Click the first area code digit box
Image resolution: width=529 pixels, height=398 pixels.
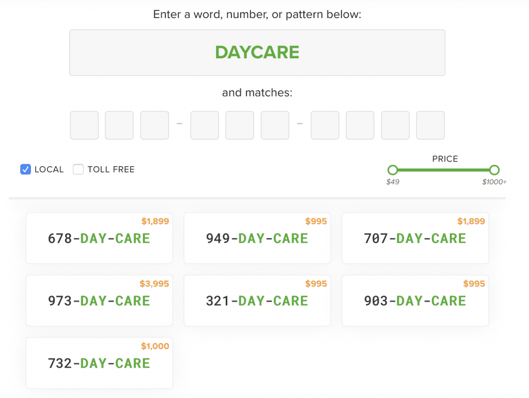pos(84,125)
